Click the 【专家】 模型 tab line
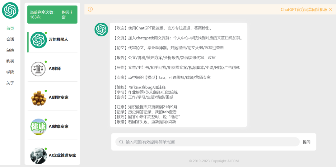The height and width of the screenshot is (167, 336). click(162, 77)
